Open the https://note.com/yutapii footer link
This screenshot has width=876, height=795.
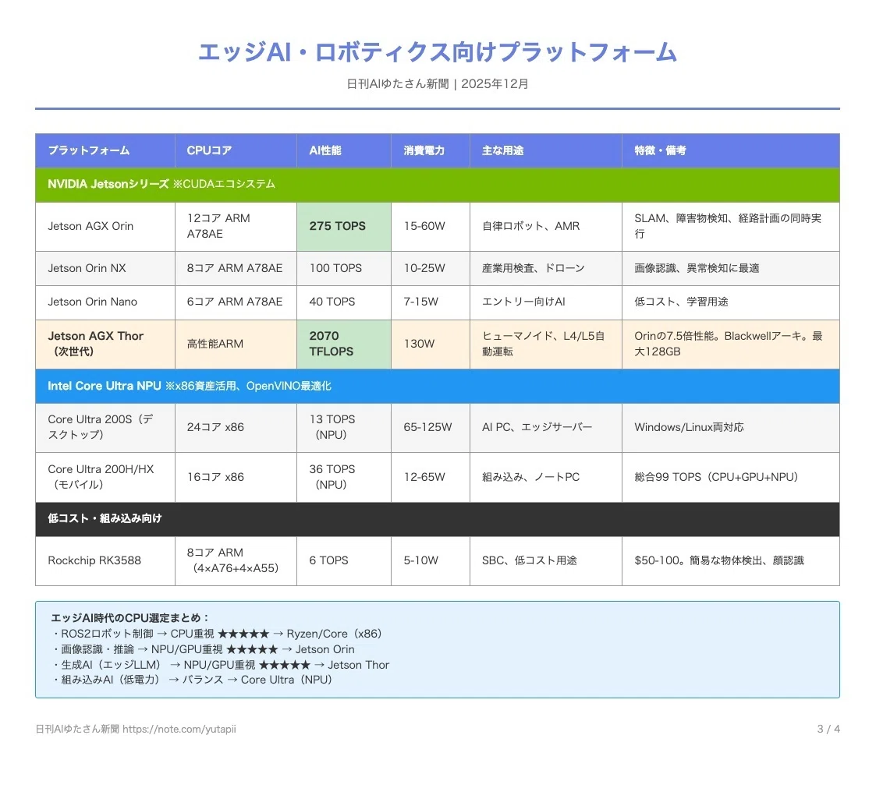179,729
